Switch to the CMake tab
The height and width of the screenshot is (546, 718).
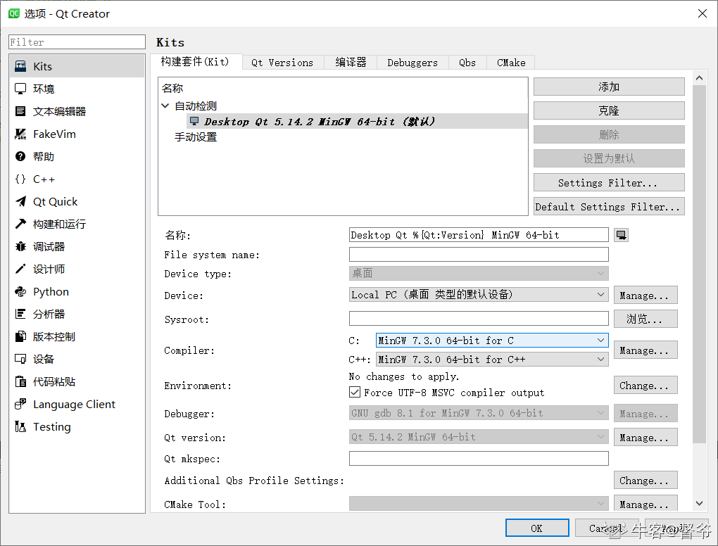click(511, 63)
